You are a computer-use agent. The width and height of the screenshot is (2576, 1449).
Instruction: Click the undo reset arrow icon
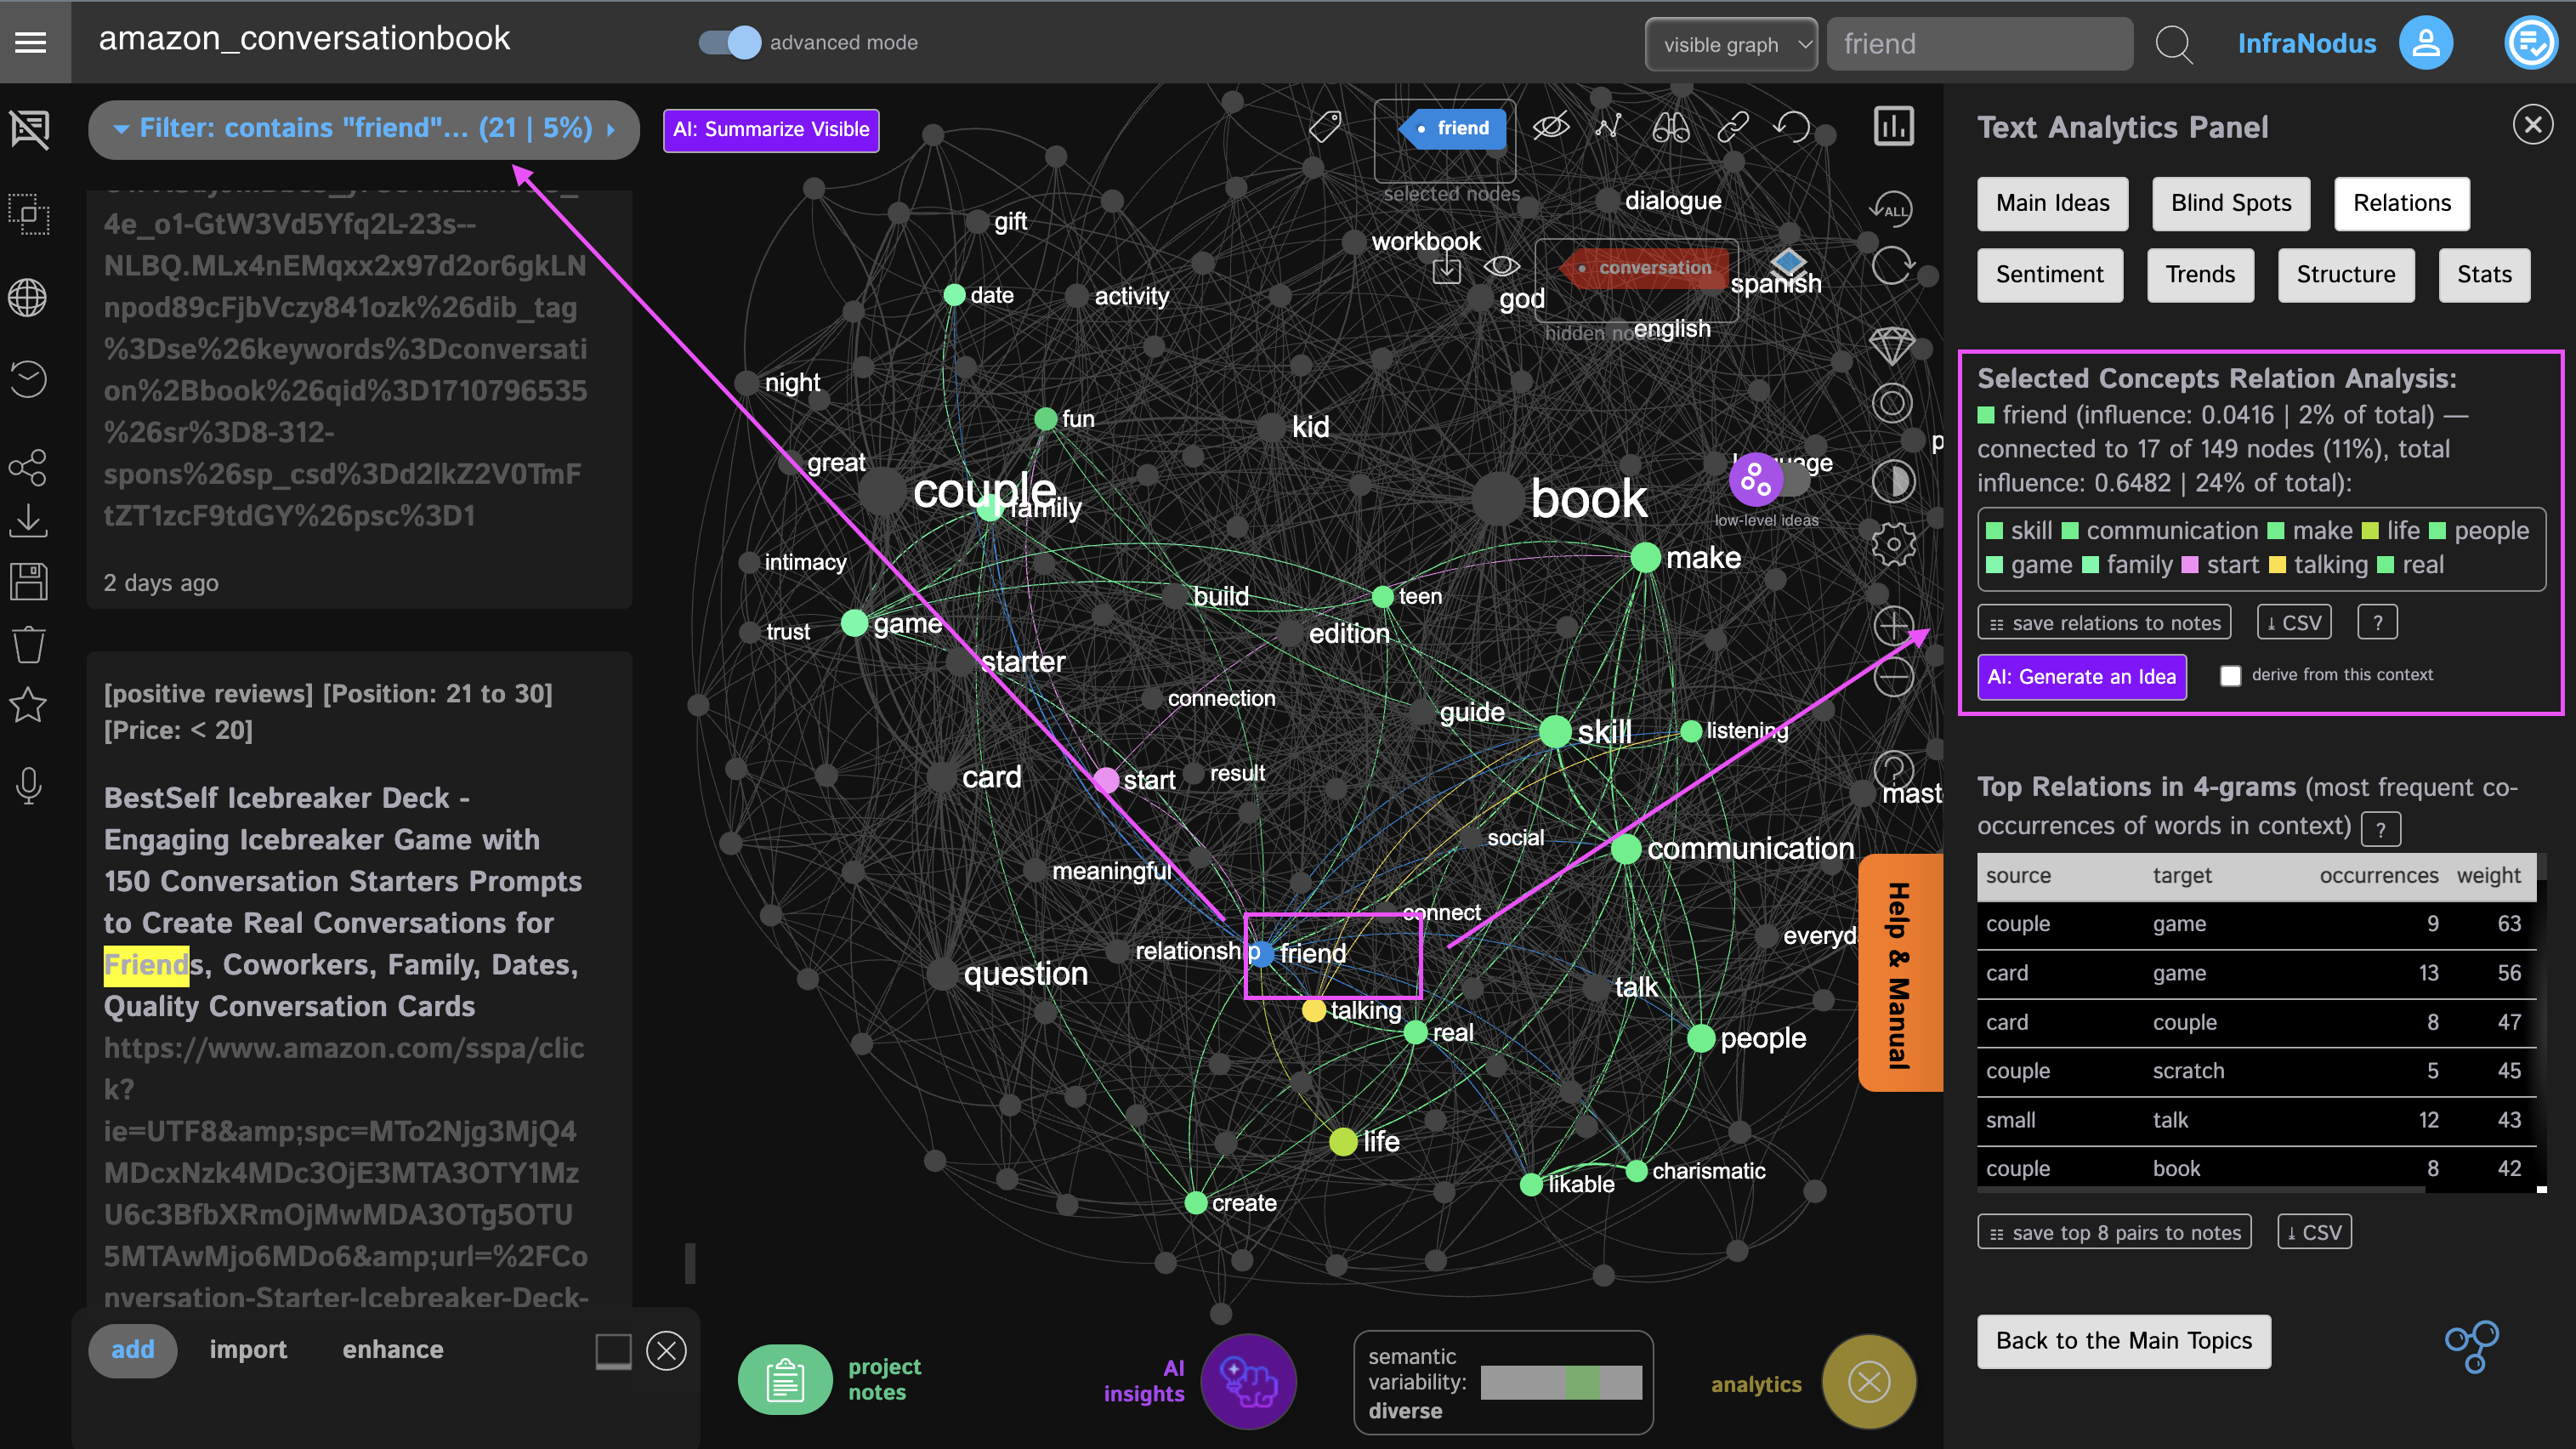tap(1792, 127)
